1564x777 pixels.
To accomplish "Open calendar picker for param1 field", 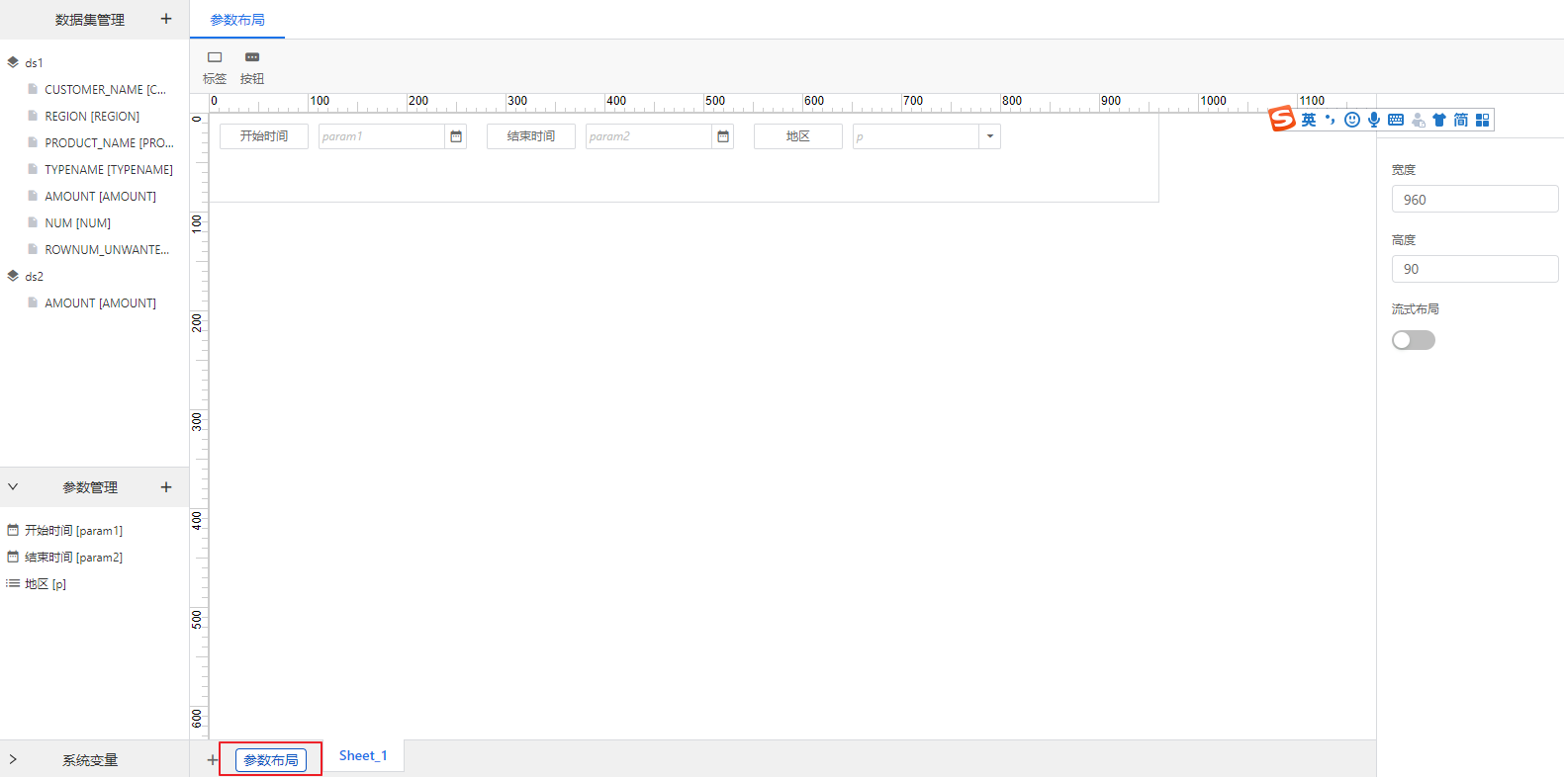I will 456,136.
